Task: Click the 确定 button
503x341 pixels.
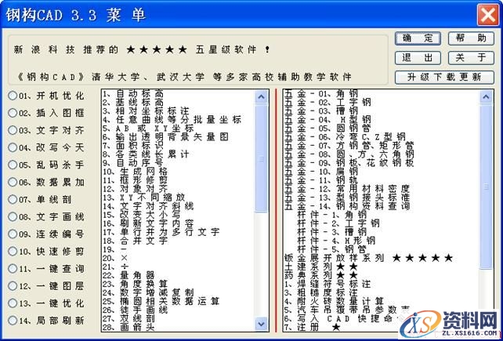Action: click(418, 38)
